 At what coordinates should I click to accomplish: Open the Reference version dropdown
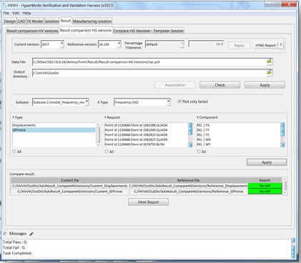119,44
